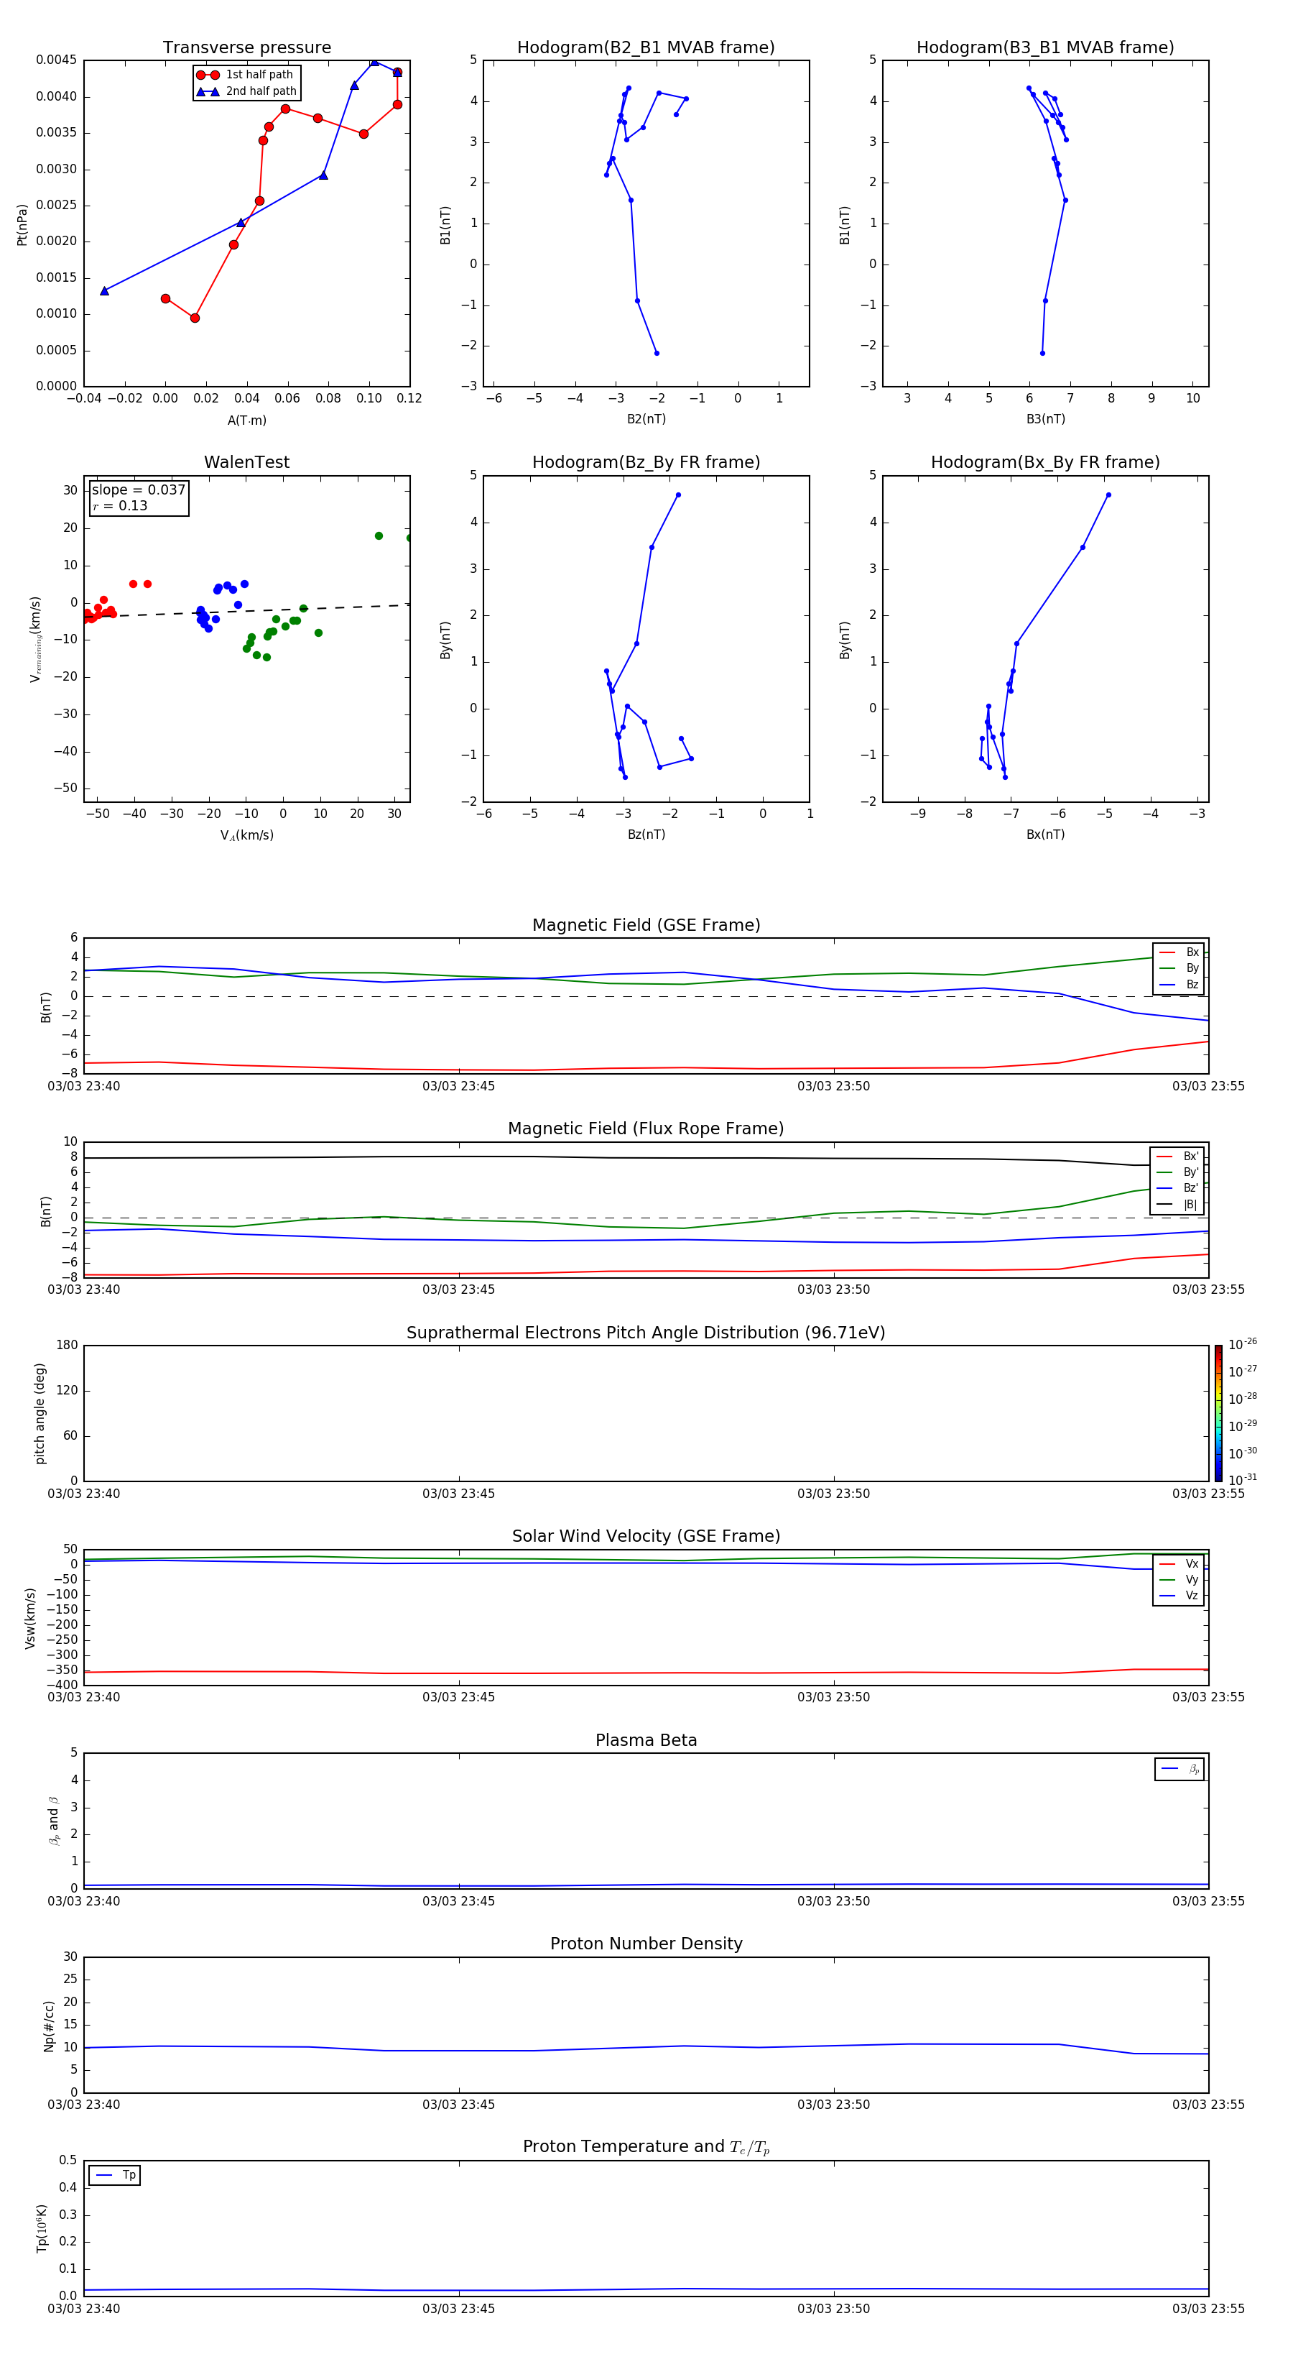Click the "Pt(nPa)" y-axis label
1293x2372 pixels.
pyautogui.click(x=22, y=225)
